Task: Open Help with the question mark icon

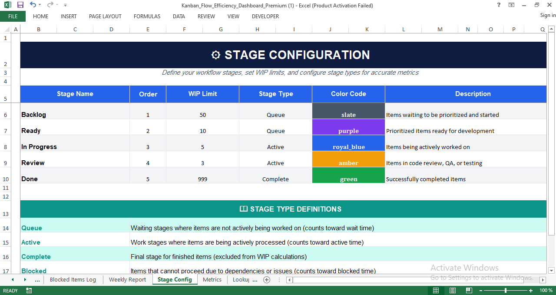Action: tap(497, 5)
